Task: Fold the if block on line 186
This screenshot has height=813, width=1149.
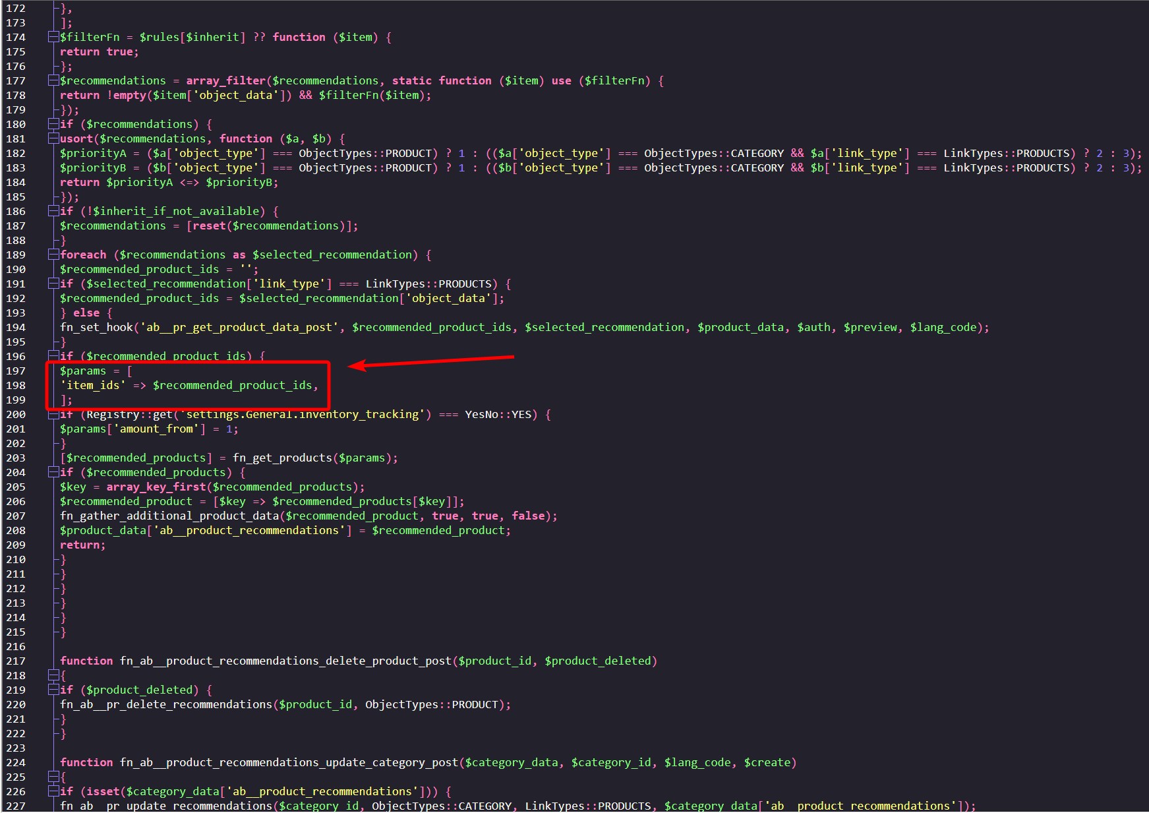Action: coord(53,212)
